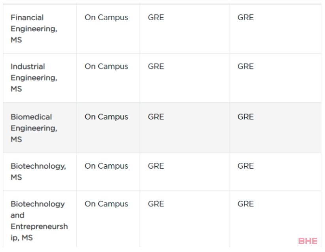Image resolution: width=325 pixels, height=252 pixels.
Task: Click Biotechnology and Entrepreneurship, MS entry
Action: (x=39, y=221)
